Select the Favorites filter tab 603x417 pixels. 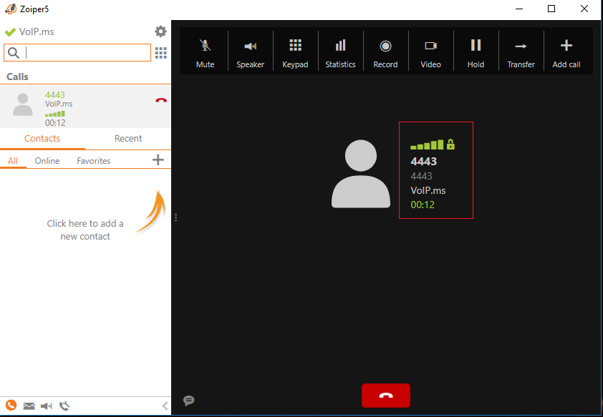(93, 161)
